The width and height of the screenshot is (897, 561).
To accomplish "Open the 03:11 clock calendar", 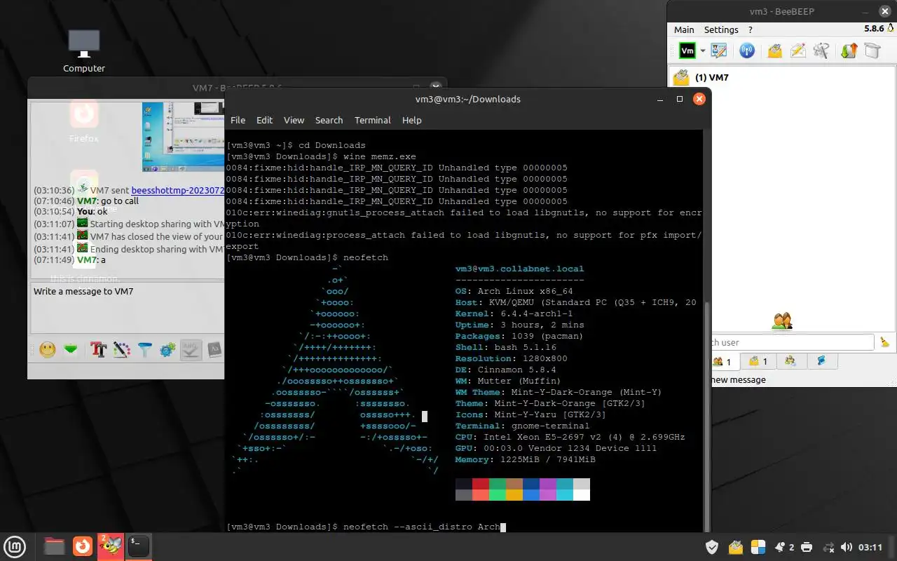I will coord(870,547).
